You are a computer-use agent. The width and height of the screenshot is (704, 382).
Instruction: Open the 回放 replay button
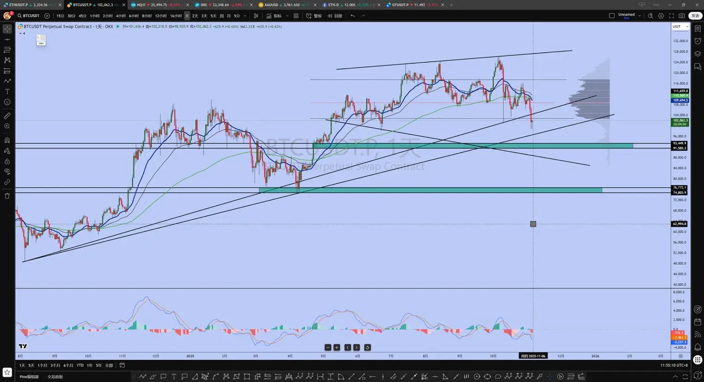[x=335, y=16]
